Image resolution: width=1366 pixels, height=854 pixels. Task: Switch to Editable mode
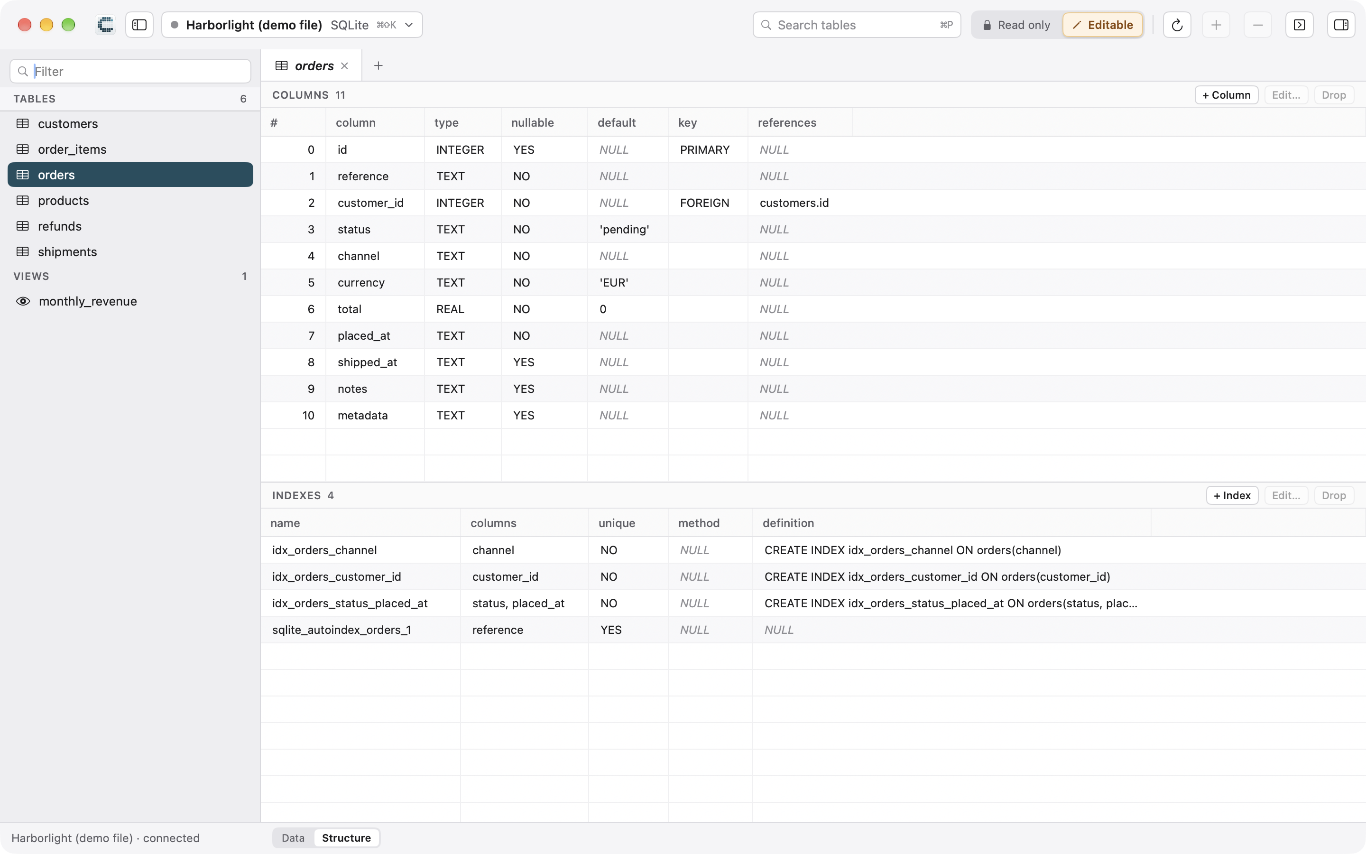1102,25
